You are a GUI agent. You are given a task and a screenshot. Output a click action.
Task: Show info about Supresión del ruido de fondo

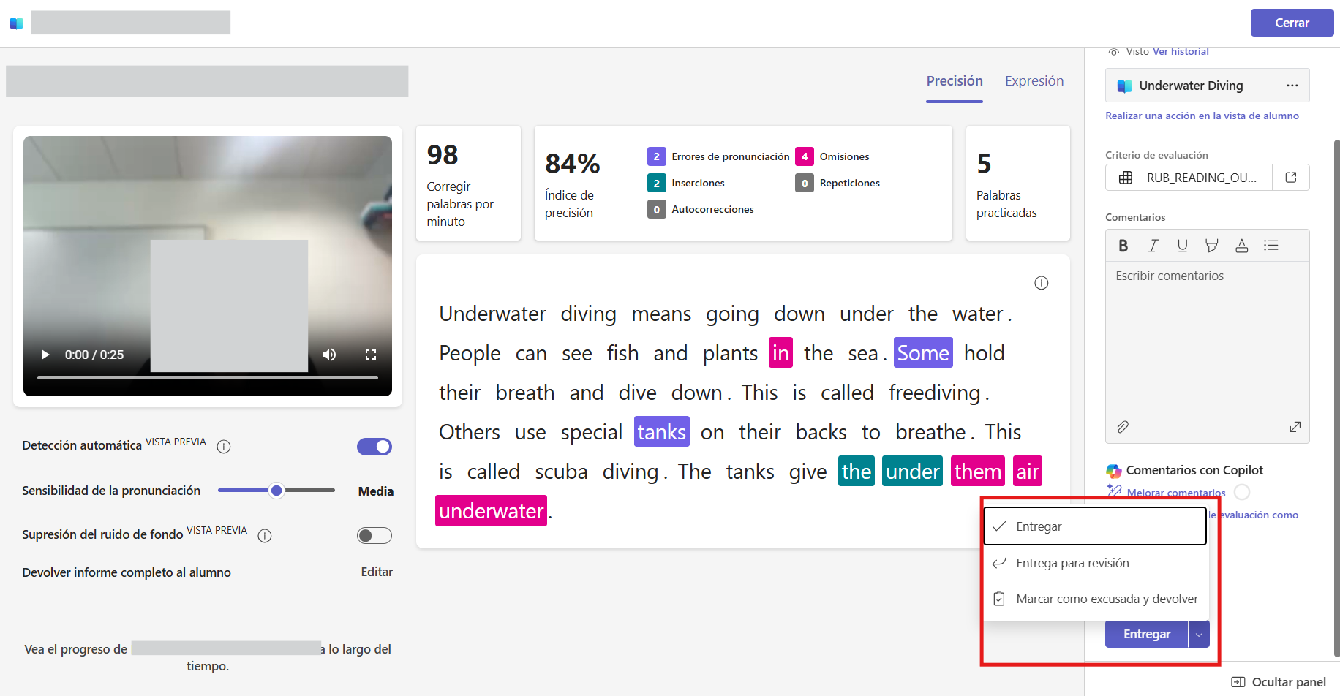[265, 536]
